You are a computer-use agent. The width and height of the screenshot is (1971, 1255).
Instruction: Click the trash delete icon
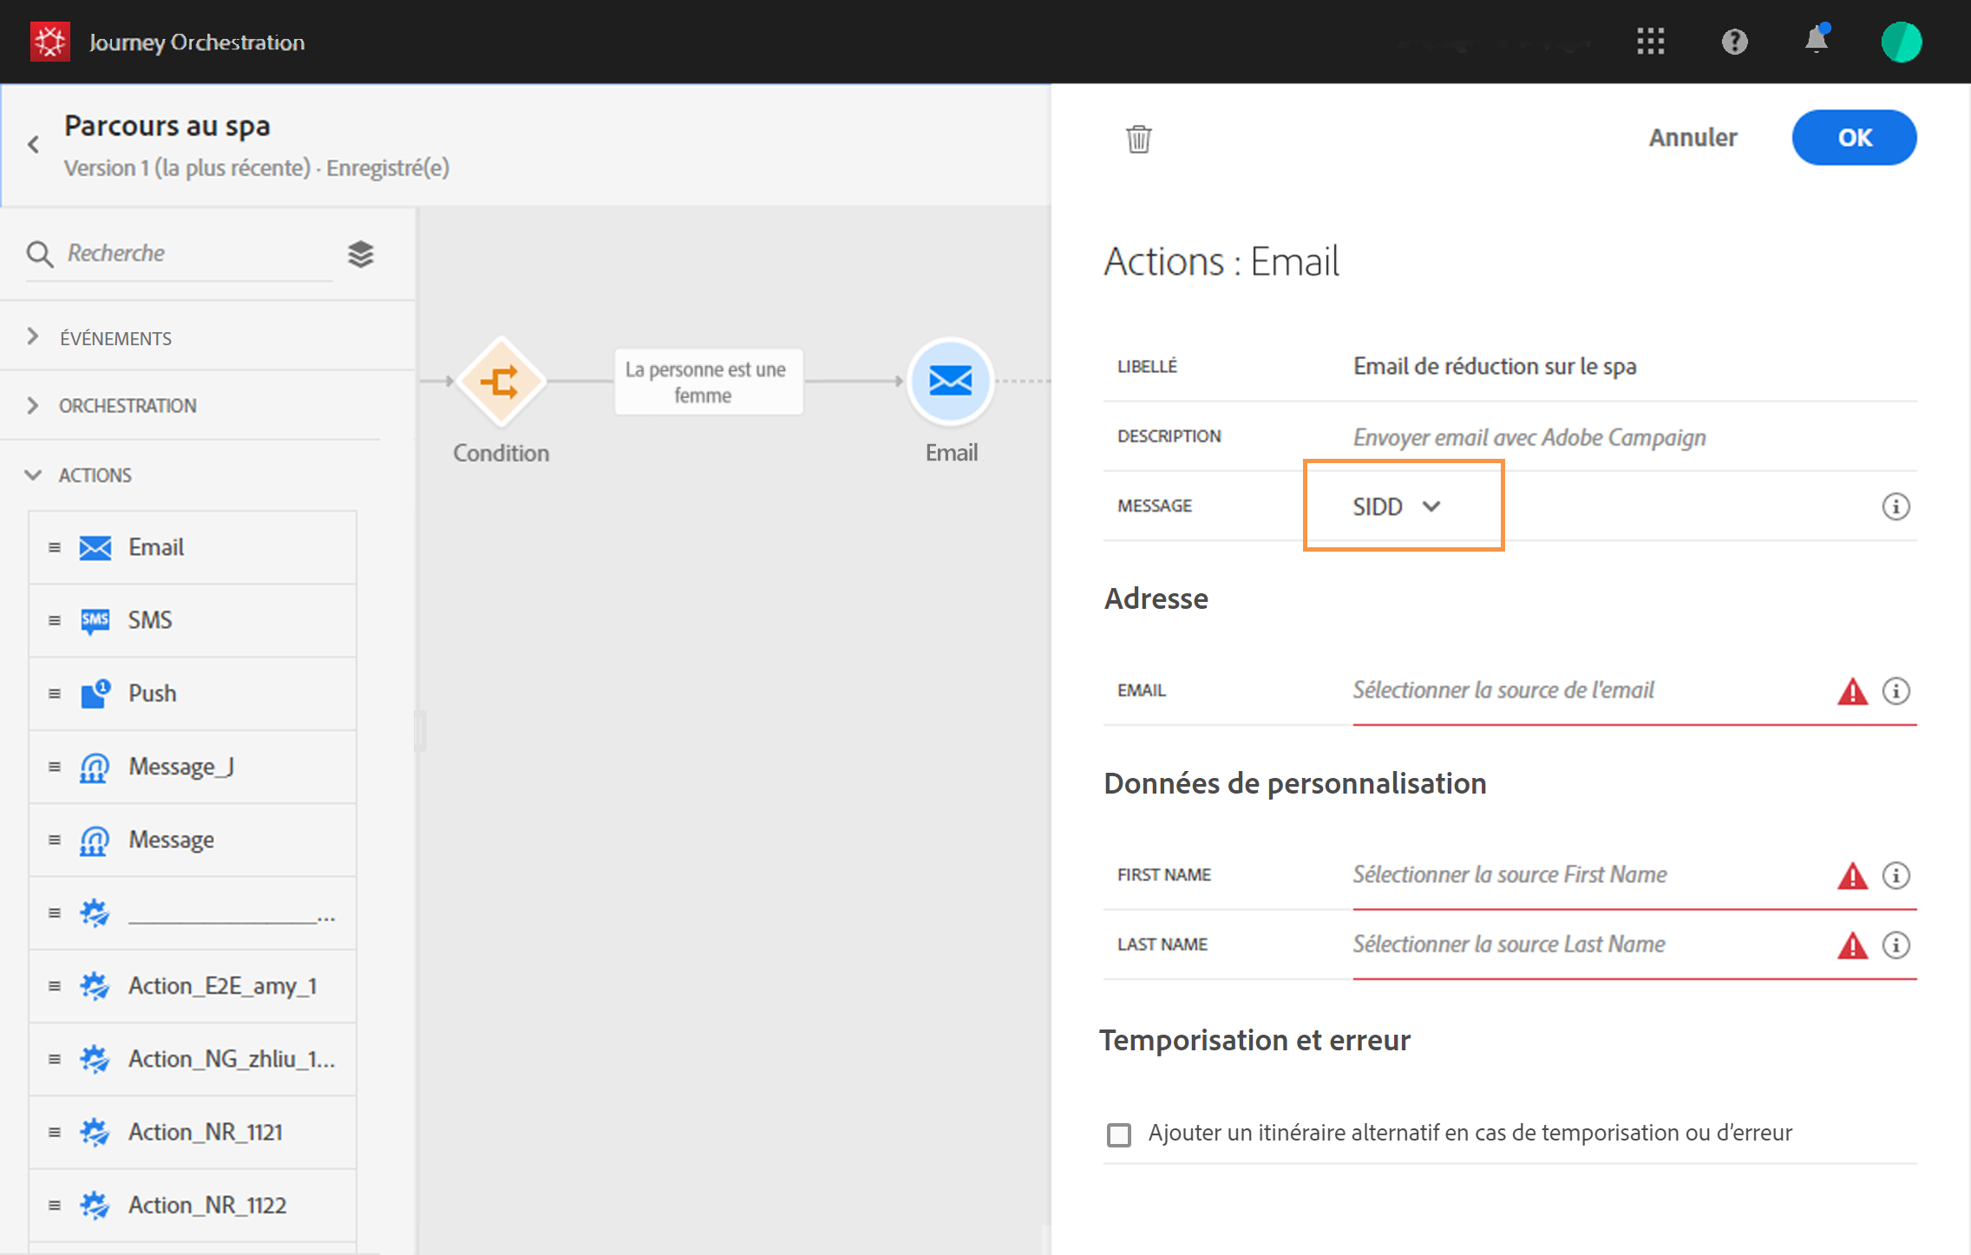(1138, 139)
